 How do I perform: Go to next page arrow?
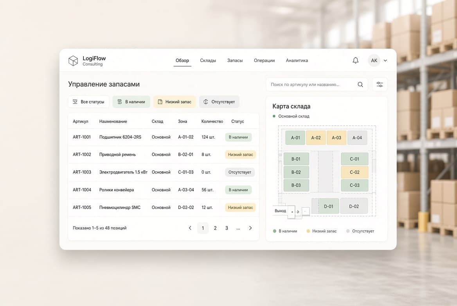(250, 228)
